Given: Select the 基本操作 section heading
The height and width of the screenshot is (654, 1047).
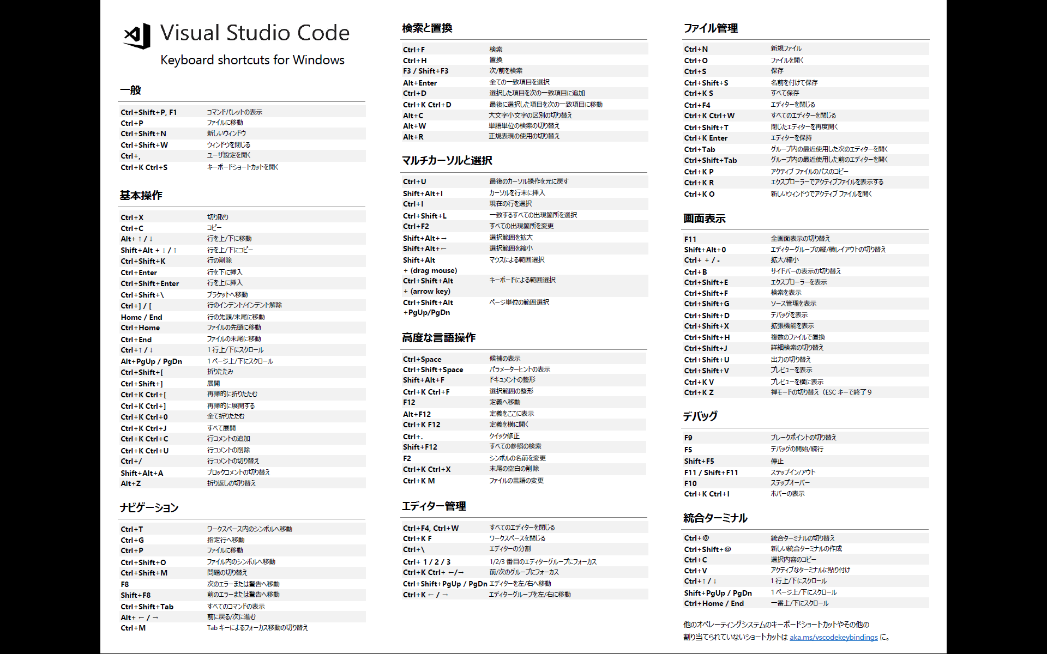Looking at the screenshot, I should point(141,195).
